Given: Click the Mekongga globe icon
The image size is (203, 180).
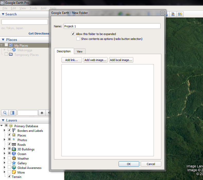Looking at the screenshot, I should [14, 50].
